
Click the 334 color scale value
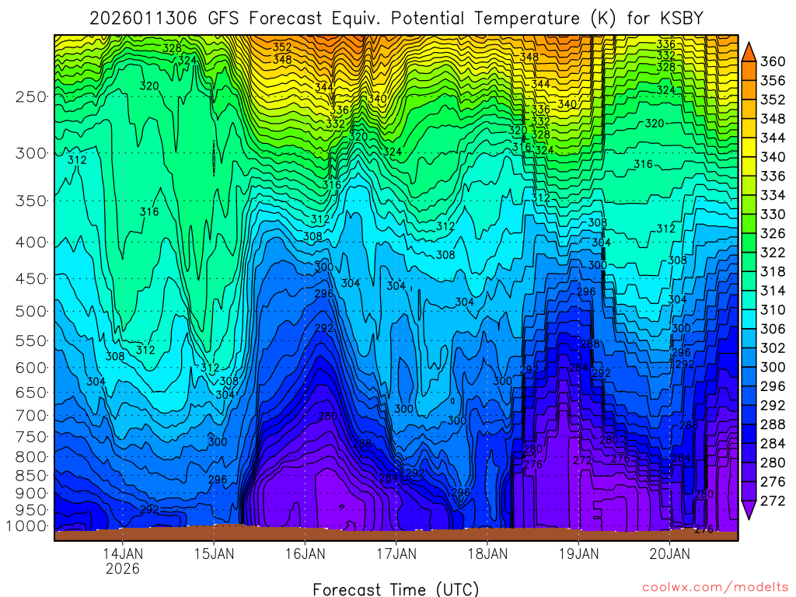(x=772, y=195)
